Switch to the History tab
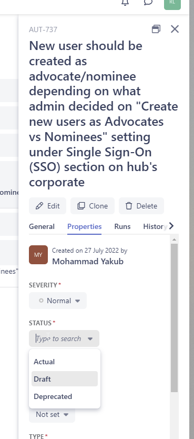This screenshot has width=194, height=439. tap(154, 226)
